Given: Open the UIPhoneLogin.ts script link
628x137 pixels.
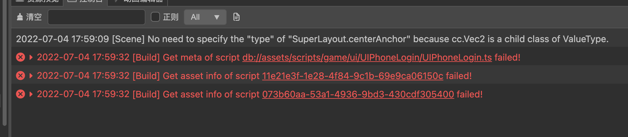Looking at the screenshot, I should point(367,57).
